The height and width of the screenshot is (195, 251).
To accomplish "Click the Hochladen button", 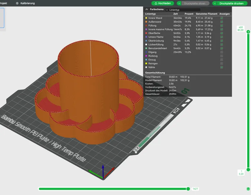I will [163, 3].
